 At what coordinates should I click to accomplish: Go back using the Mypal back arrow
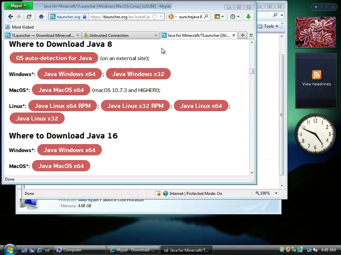coord(10,17)
